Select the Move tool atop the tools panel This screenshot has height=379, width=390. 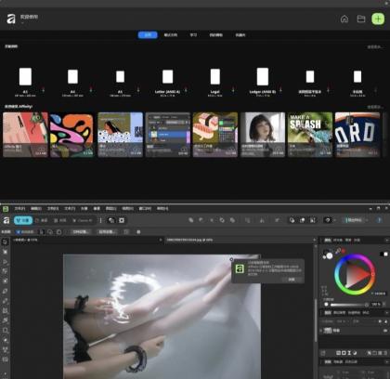point(5,242)
